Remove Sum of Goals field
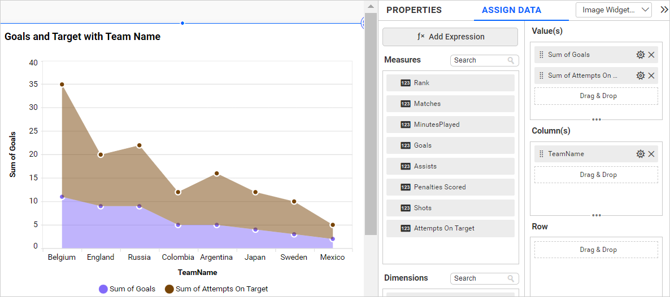This screenshot has width=670, height=297. pos(651,55)
